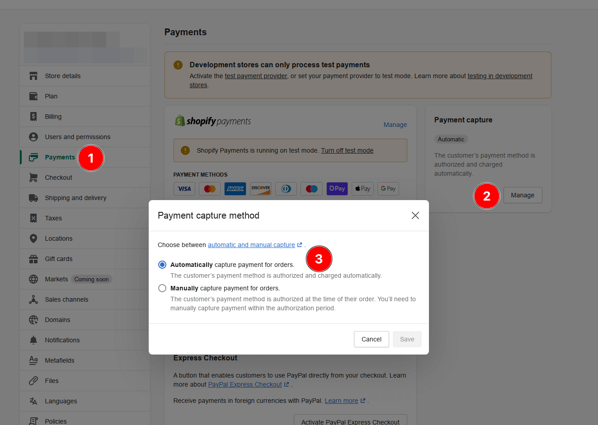The width and height of the screenshot is (598, 425).
Task: Open Gift cards settings
Action: pyautogui.click(x=85, y=259)
